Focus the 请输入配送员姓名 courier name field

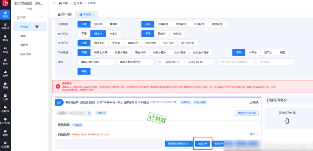coord(135,62)
